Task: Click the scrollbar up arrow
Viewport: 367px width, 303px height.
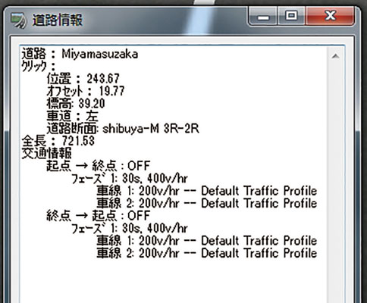Action: pyautogui.click(x=335, y=56)
